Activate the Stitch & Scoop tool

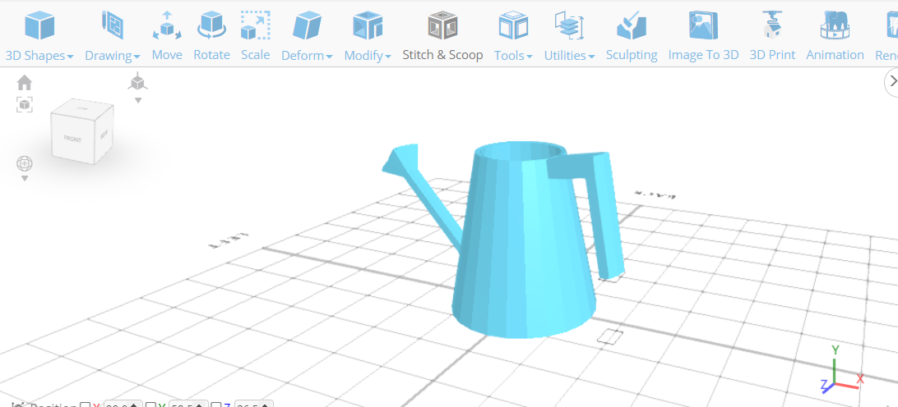pos(442,36)
